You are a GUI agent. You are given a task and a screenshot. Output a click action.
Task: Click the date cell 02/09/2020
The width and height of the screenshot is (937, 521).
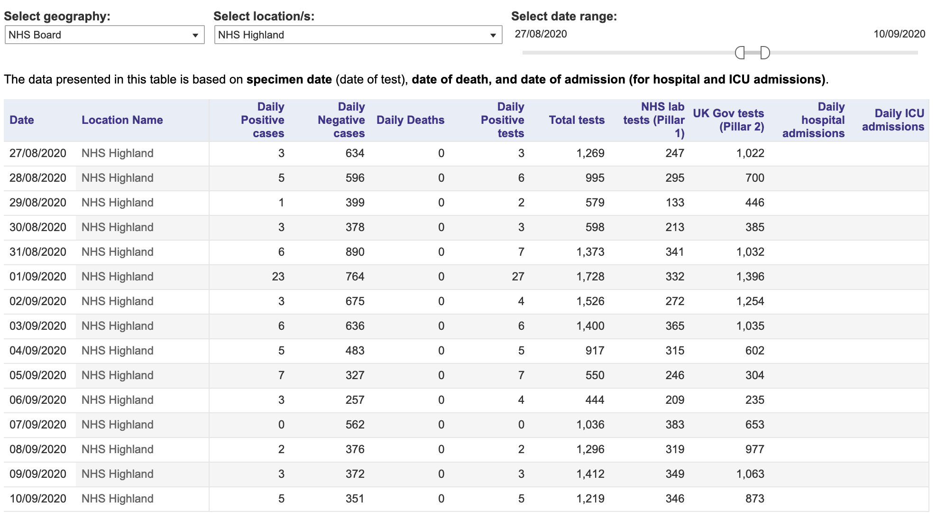point(38,301)
